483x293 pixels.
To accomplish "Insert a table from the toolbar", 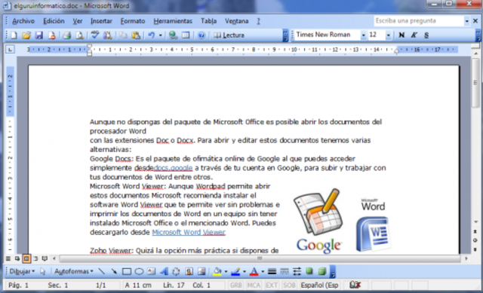I will 186,35.
